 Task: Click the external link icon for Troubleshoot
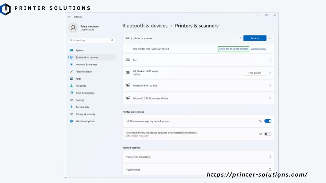270,169
